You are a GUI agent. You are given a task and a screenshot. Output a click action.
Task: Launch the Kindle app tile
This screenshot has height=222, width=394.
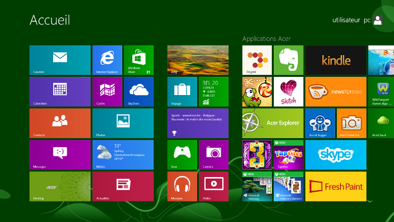[336, 60]
